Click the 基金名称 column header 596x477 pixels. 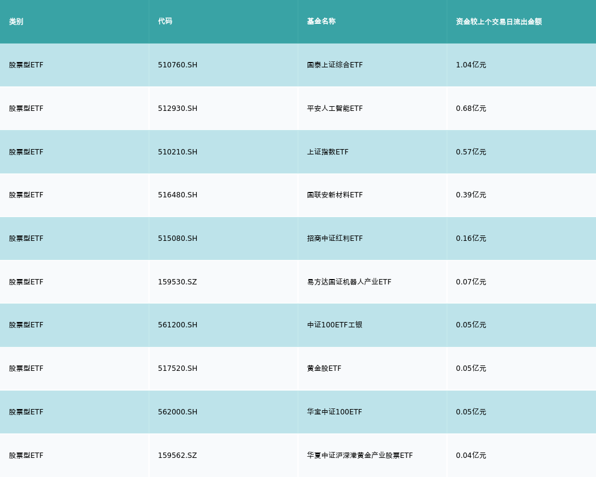click(x=321, y=21)
